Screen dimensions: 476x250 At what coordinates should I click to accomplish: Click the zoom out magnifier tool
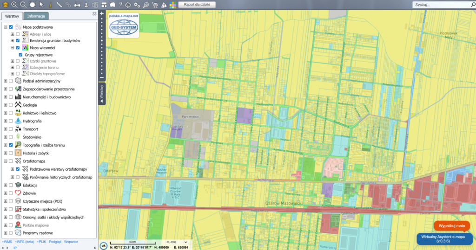click(23, 5)
